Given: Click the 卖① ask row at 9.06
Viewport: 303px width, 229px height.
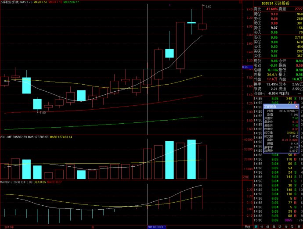Looking at the screenshot, I should point(278,32).
